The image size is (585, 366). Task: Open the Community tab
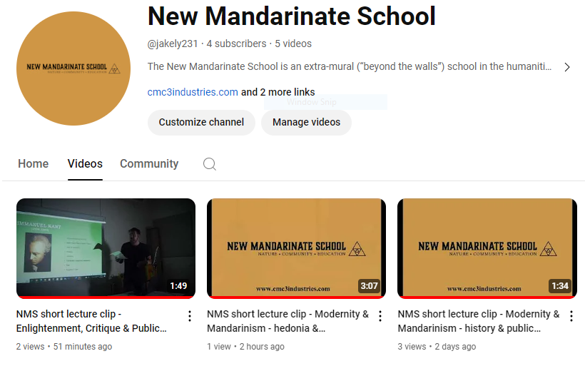(x=149, y=164)
